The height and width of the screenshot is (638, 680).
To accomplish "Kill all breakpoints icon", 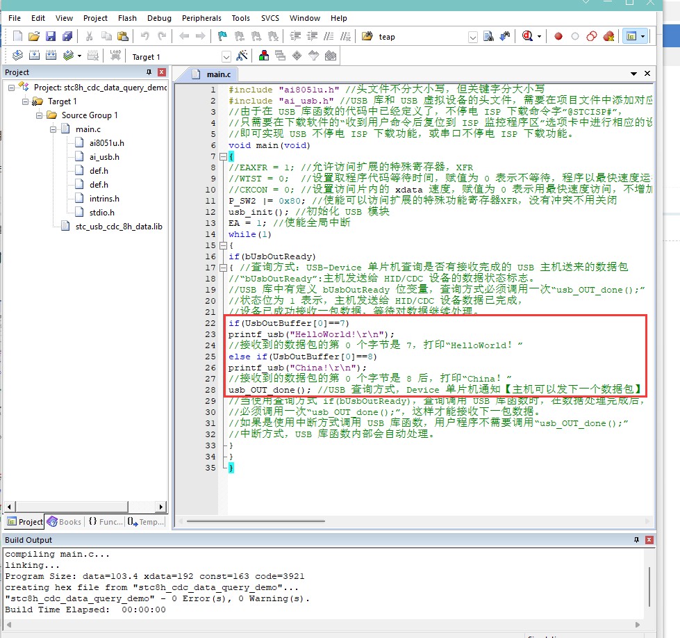I will [608, 36].
